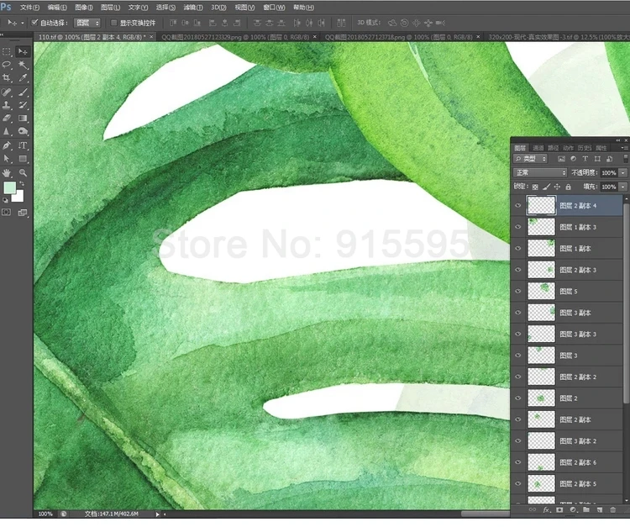Select the Lasso tool
This screenshot has height=527, width=630.
click(x=7, y=65)
